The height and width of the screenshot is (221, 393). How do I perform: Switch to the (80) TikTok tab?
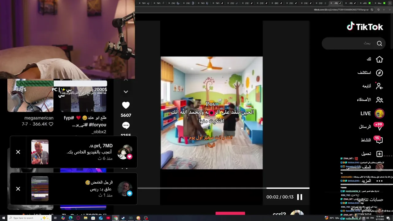[x=278, y=3]
